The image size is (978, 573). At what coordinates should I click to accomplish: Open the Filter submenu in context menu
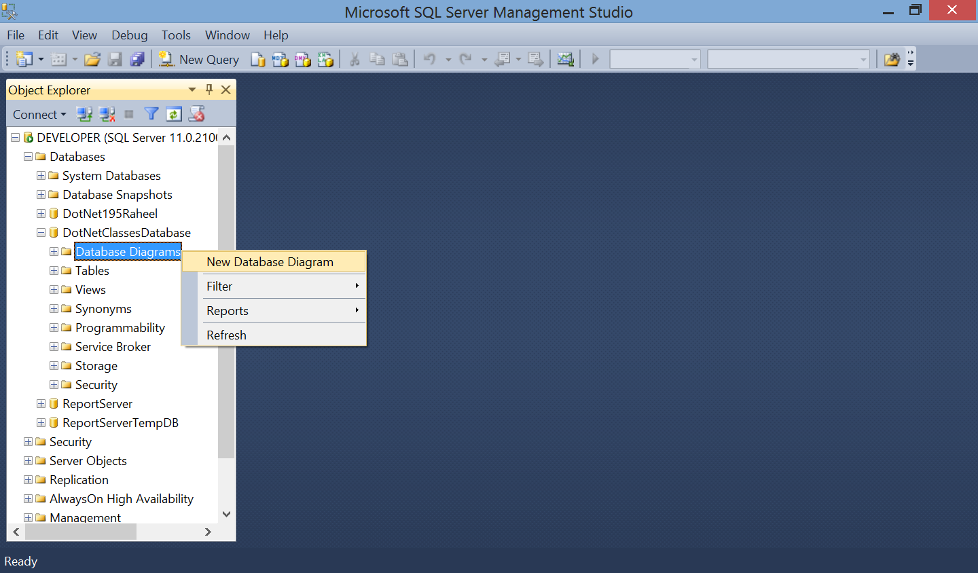coord(274,286)
